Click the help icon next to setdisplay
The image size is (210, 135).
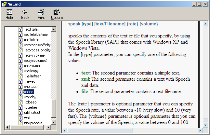[21, 29]
